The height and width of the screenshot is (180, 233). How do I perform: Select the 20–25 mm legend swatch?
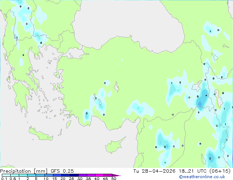pyautogui.click(x=66, y=175)
